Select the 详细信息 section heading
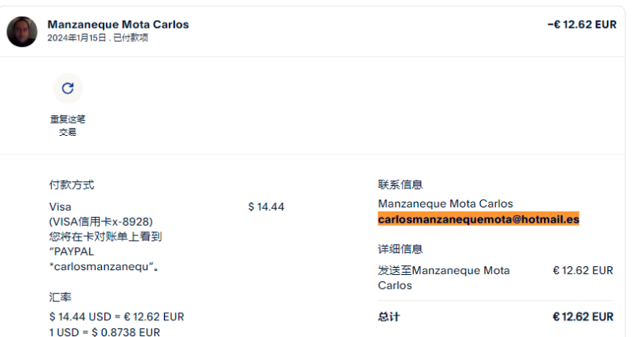633x337 pixels. coord(401,249)
